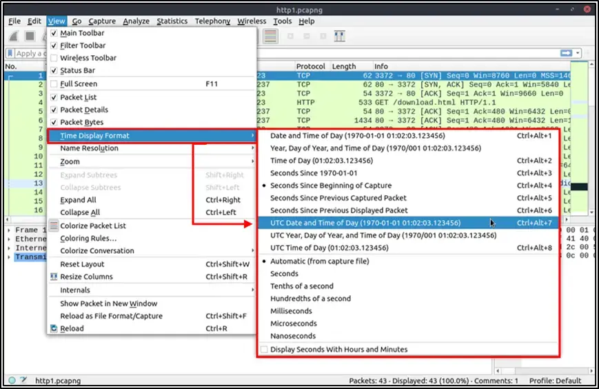Image resolution: width=599 pixels, height=389 pixels.
Task: Click the stop capture square icon
Action: click(x=30, y=37)
